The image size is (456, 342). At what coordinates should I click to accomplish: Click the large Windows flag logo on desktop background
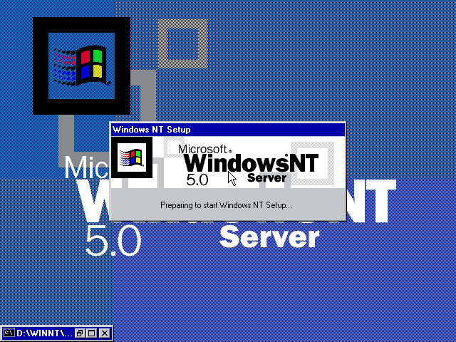81,66
